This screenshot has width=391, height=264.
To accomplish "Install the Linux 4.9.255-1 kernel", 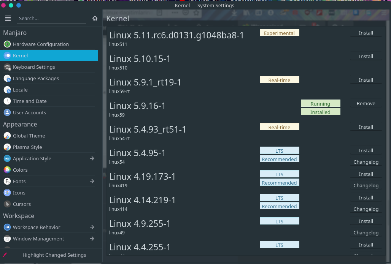I will point(366,221).
